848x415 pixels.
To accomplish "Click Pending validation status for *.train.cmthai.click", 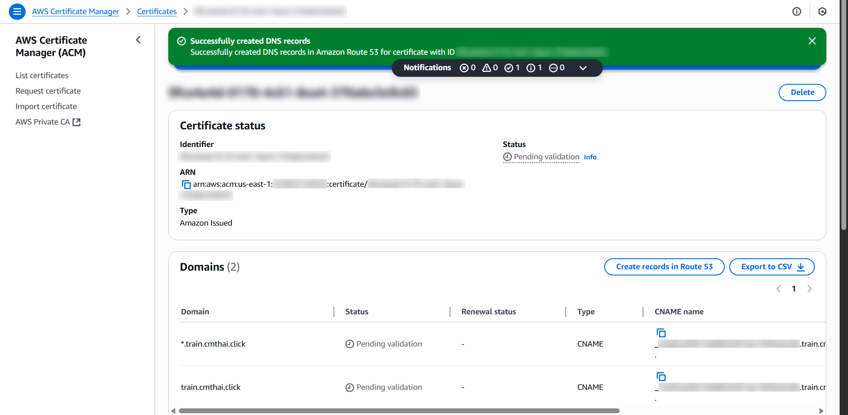I will (x=383, y=344).
